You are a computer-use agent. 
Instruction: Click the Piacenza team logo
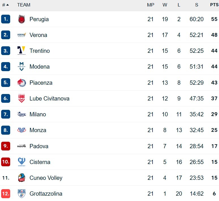pos(22,83)
